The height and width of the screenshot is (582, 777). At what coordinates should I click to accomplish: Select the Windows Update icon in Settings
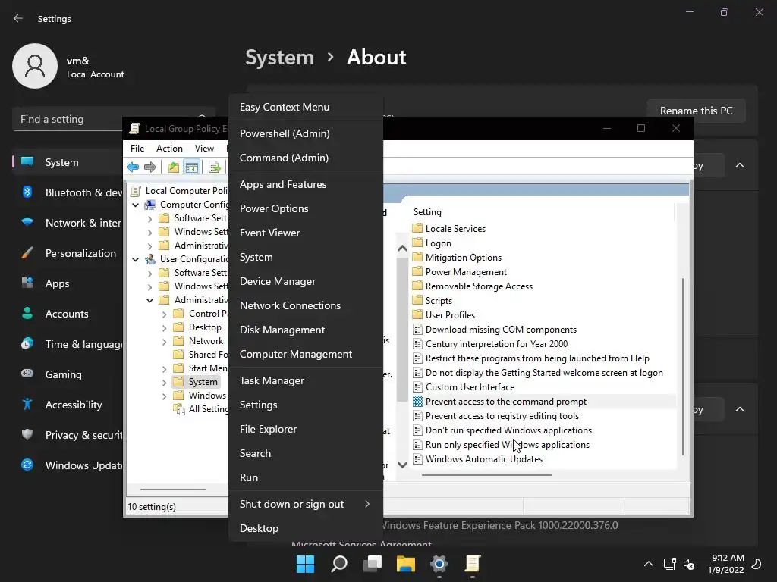(x=28, y=465)
